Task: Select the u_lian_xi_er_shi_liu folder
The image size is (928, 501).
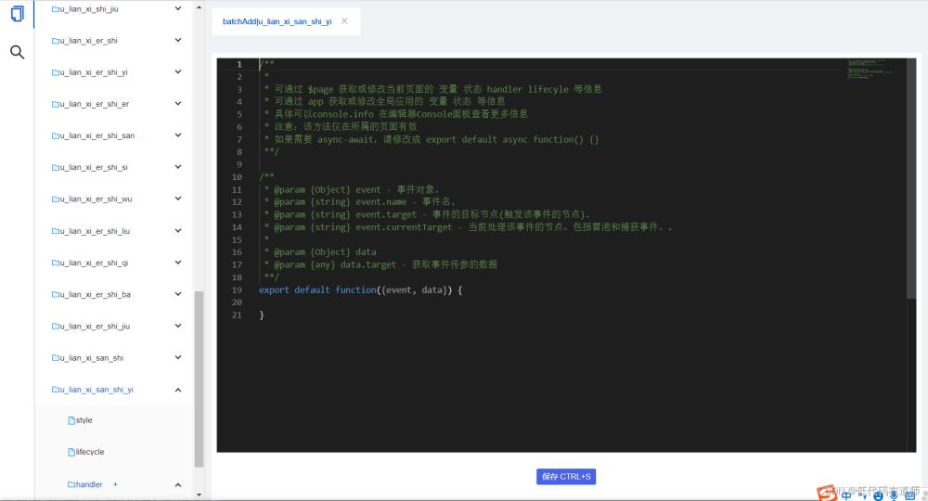Action: pyautogui.click(x=91, y=231)
